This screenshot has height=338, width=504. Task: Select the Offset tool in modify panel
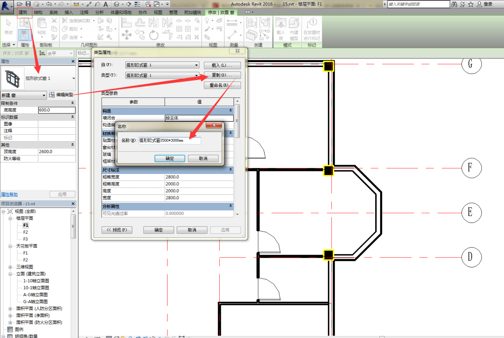click(140, 23)
